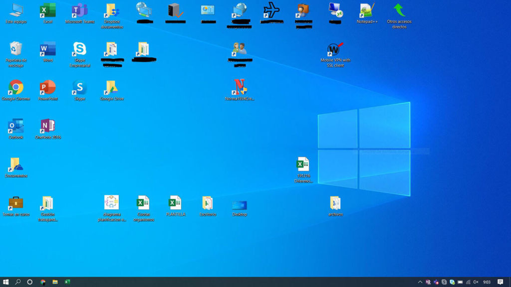This screenshot has height=287, width=511.
Task: Select the Dropbox documentos folder shortcut
Action: click(x=111, y=11)
